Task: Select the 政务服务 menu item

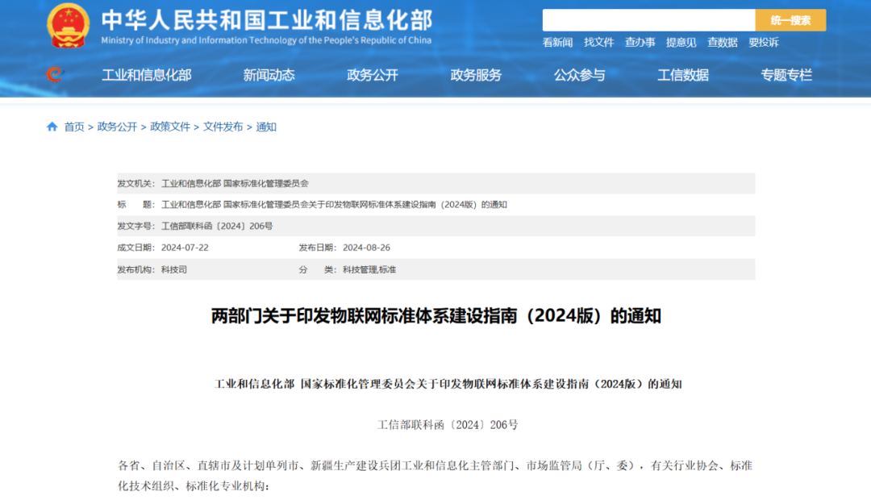Action: (x=476, y=75)
